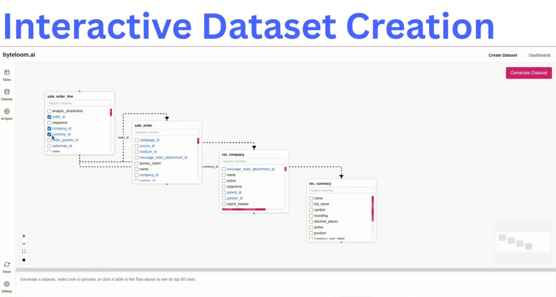Zoom in using the plus icon

click(x=24, y=236)
